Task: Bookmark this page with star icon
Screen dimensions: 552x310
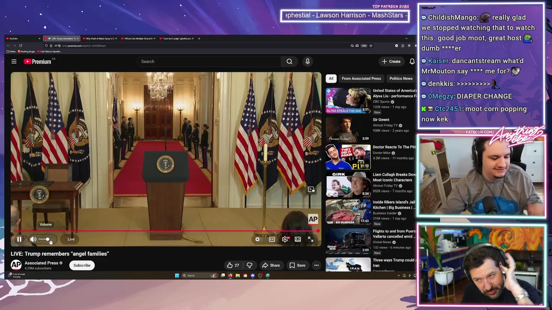Action: [x=371, y=46]
